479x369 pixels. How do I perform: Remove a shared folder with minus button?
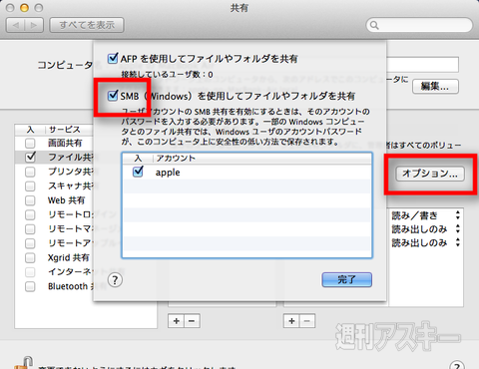pos(192,321)
